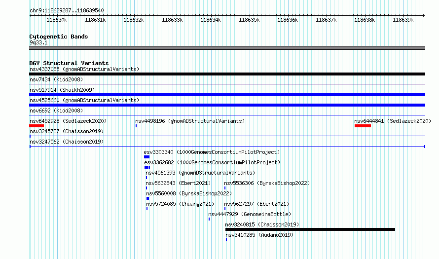This screenshot has height=259, width=439.
Task: Click esv3362682 1000GenomesConsortiumPilotProject label
Action: 212,162
